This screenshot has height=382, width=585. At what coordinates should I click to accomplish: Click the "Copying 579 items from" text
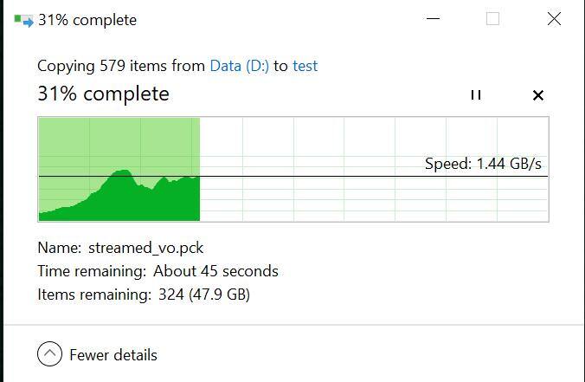tap(121, 66)
